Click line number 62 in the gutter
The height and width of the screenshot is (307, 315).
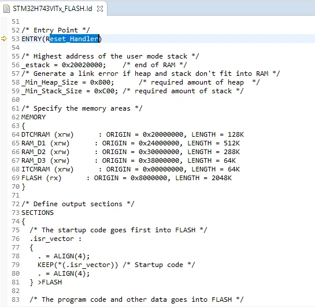pyautogui.click(x=16, y=117)
